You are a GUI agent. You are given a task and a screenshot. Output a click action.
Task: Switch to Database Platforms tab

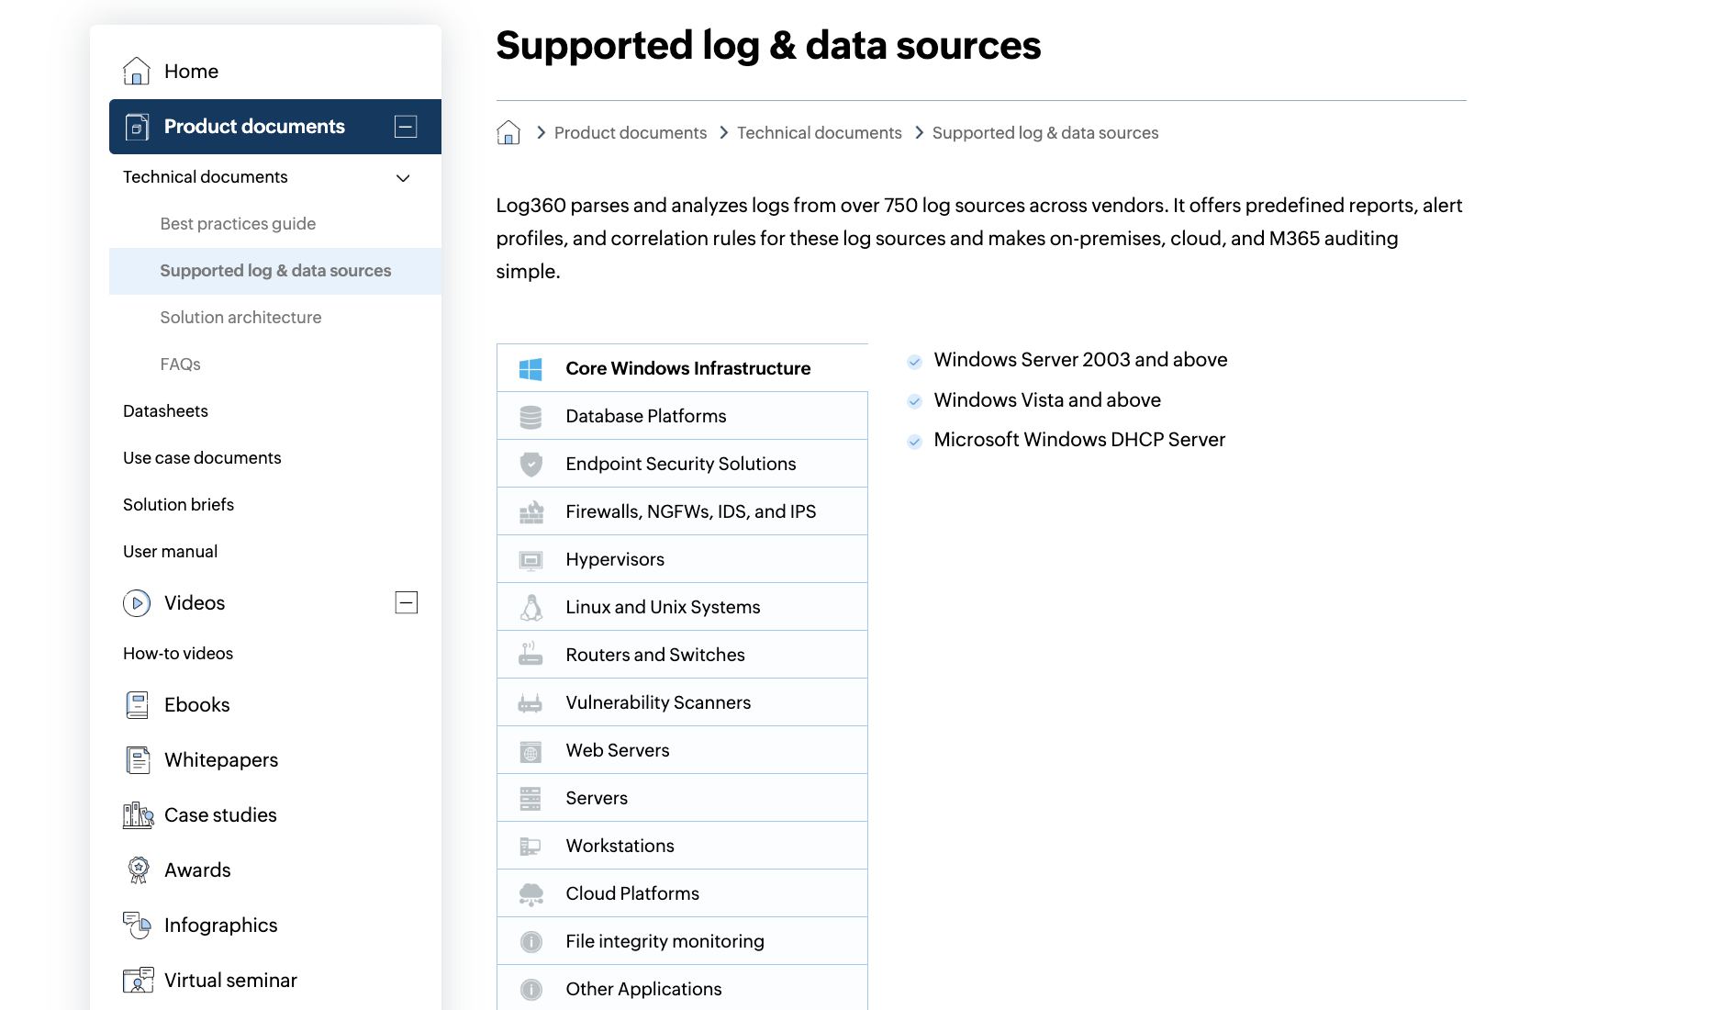(x=682, y=416)
